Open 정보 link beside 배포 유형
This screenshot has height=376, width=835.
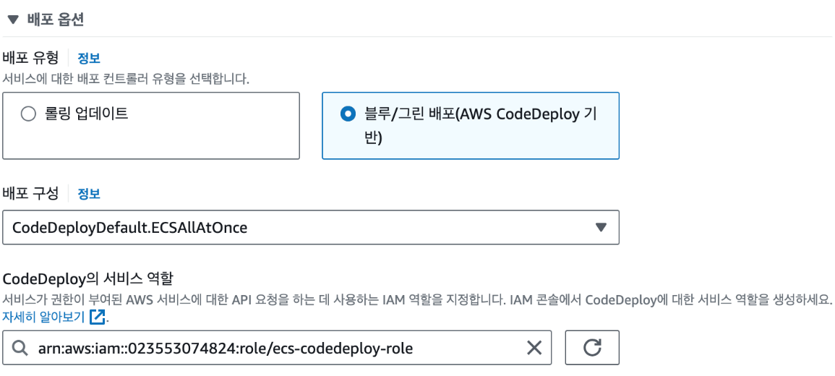89,58
